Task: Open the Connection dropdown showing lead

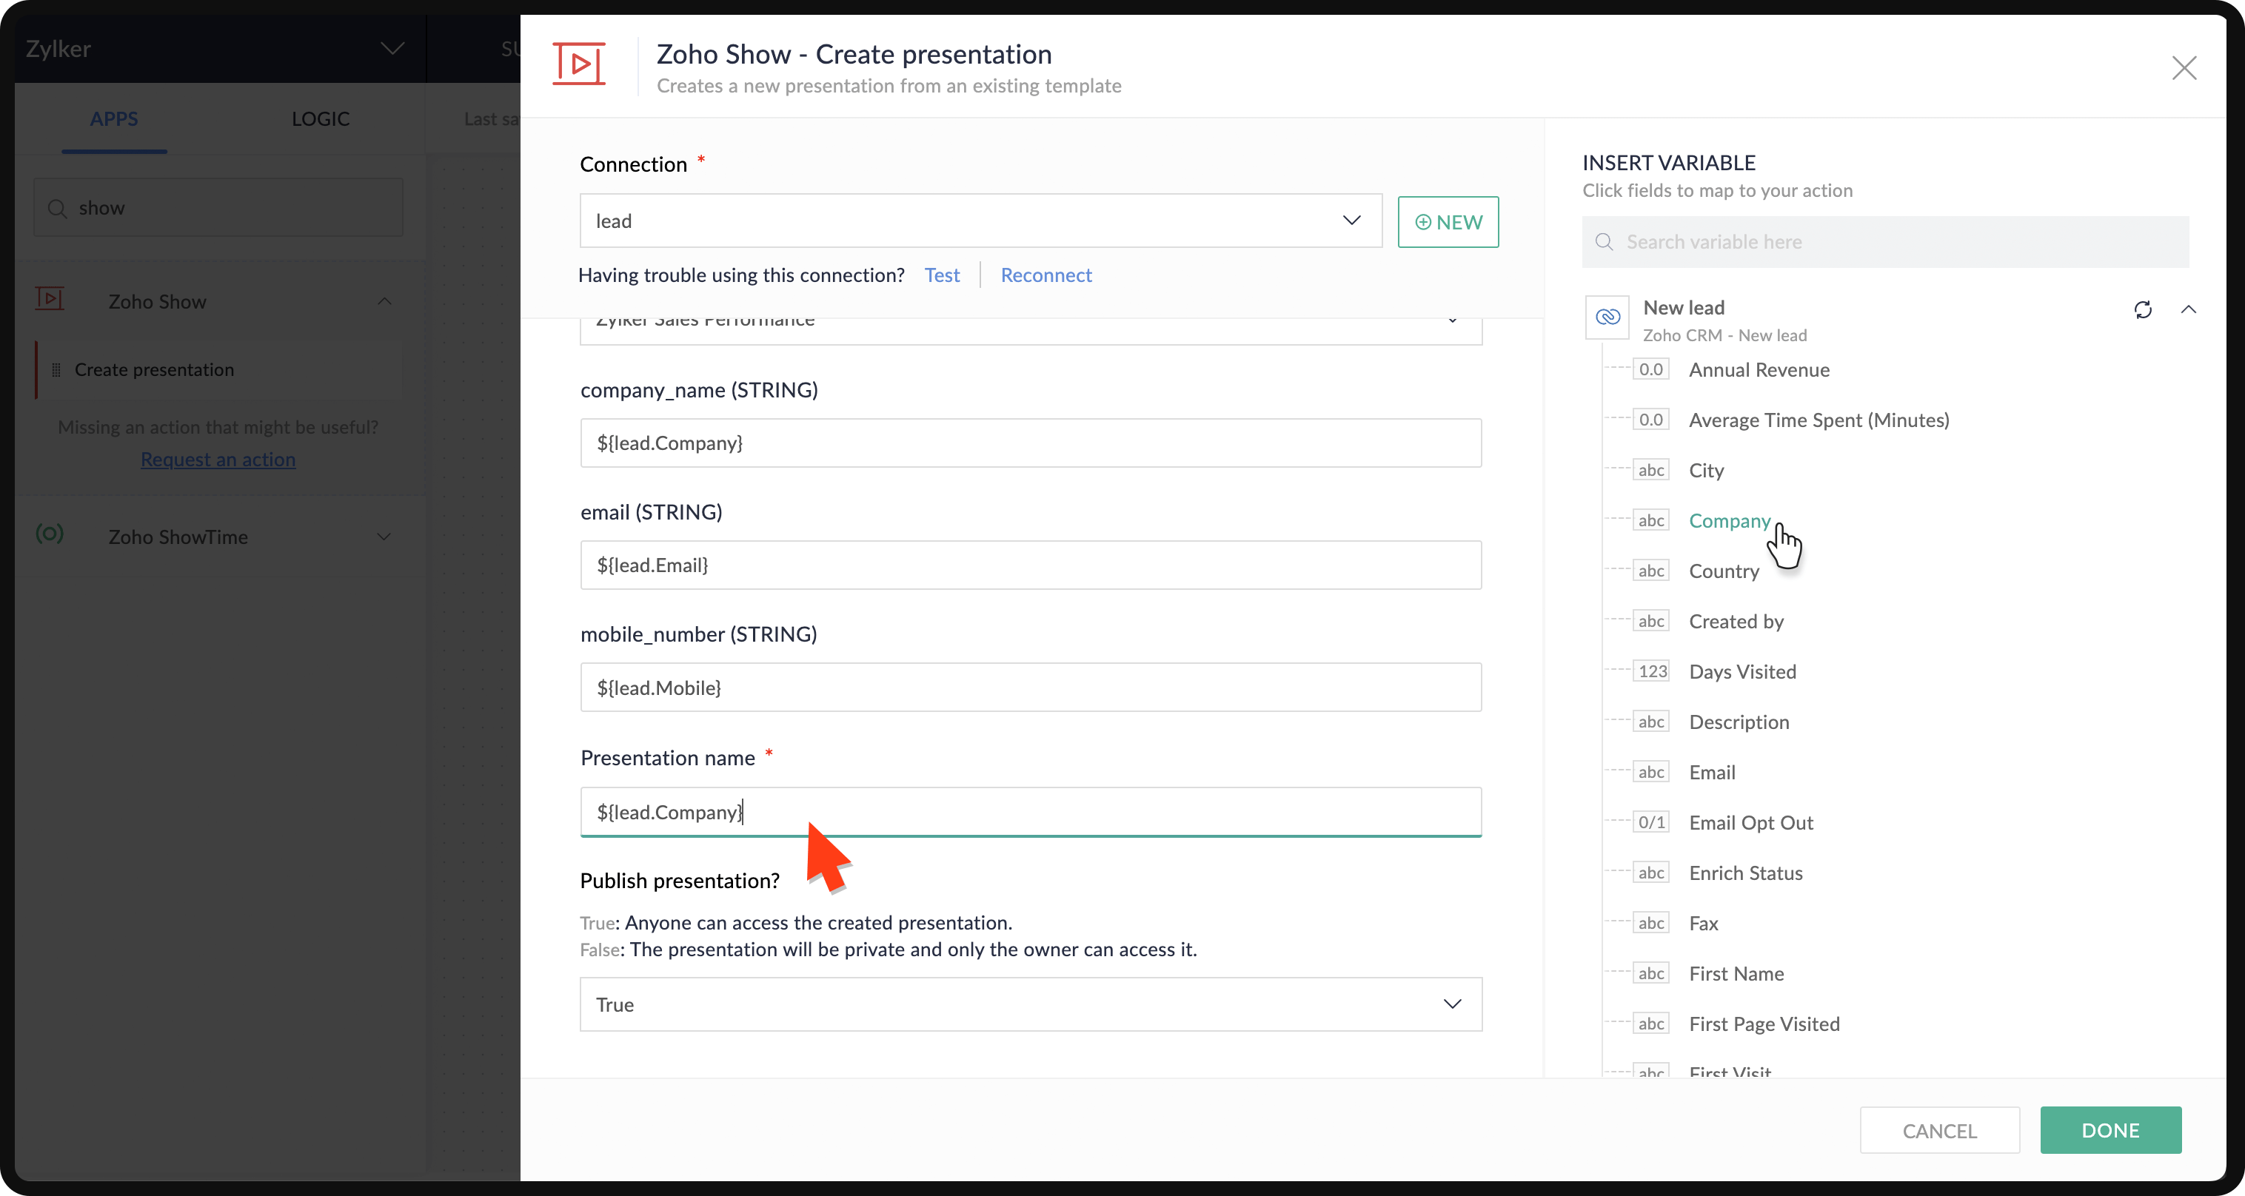Action: (980, 221)
